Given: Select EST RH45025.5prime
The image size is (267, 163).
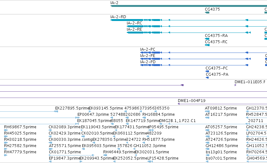Looking at the screenshot, I should [20, 134].
